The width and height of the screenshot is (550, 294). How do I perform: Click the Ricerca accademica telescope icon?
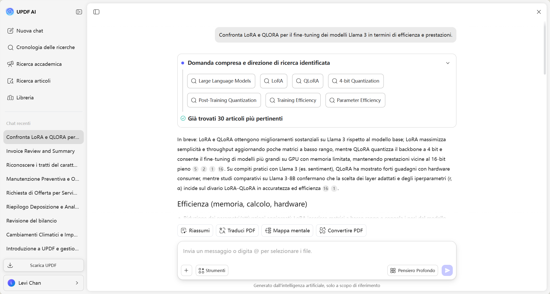[x=10, y=64]
